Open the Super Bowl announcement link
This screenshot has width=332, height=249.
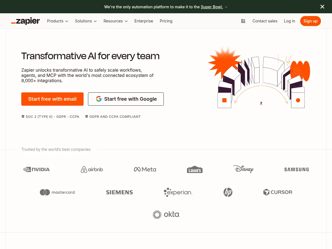coord(212,7)
